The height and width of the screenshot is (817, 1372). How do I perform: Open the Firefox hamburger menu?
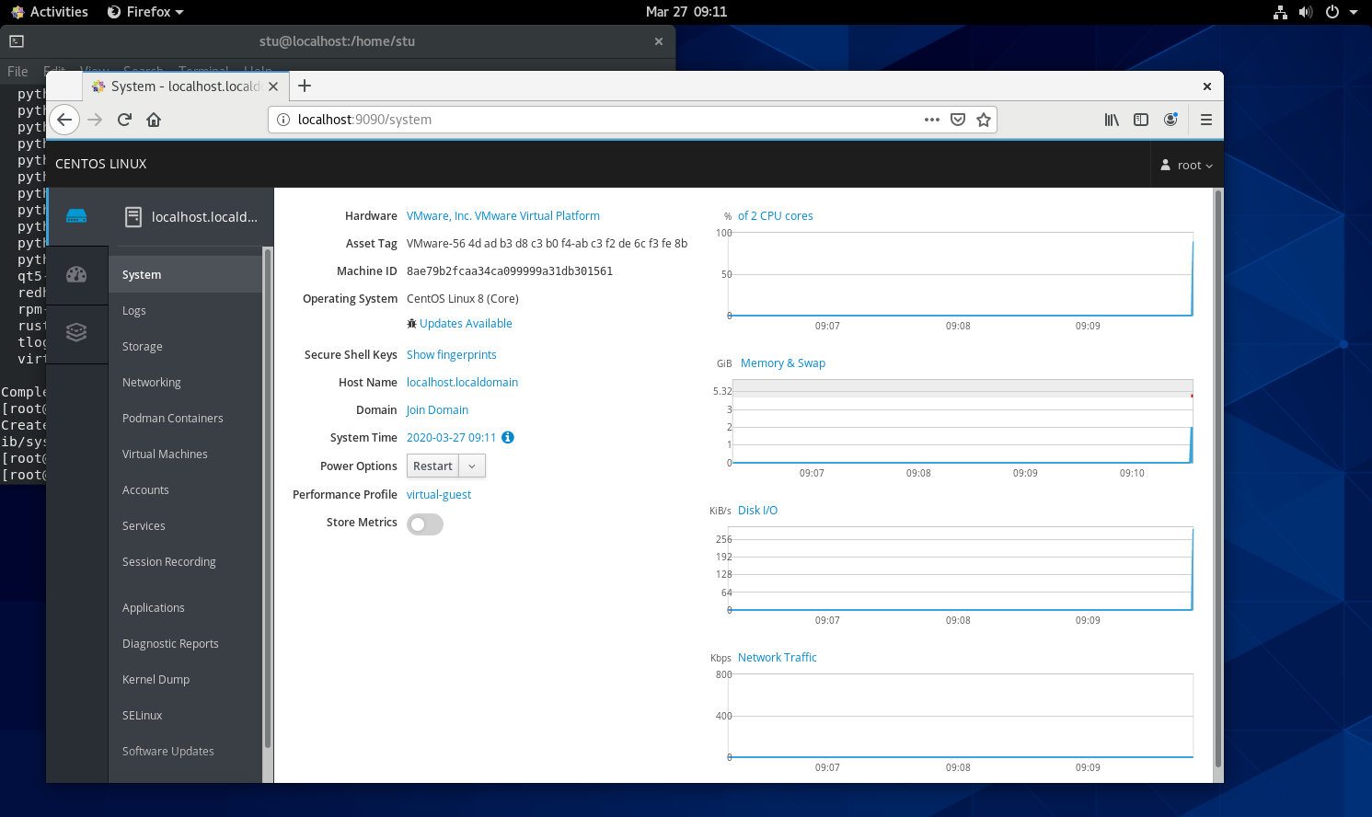pyautogui.click(x=1205, y=120)
